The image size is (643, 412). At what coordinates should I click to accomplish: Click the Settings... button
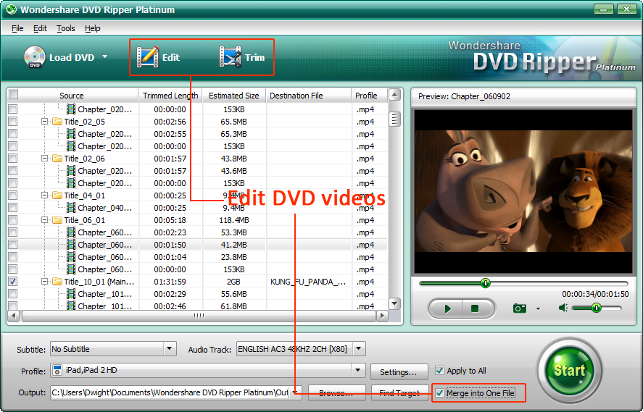[x=398, y=372]
